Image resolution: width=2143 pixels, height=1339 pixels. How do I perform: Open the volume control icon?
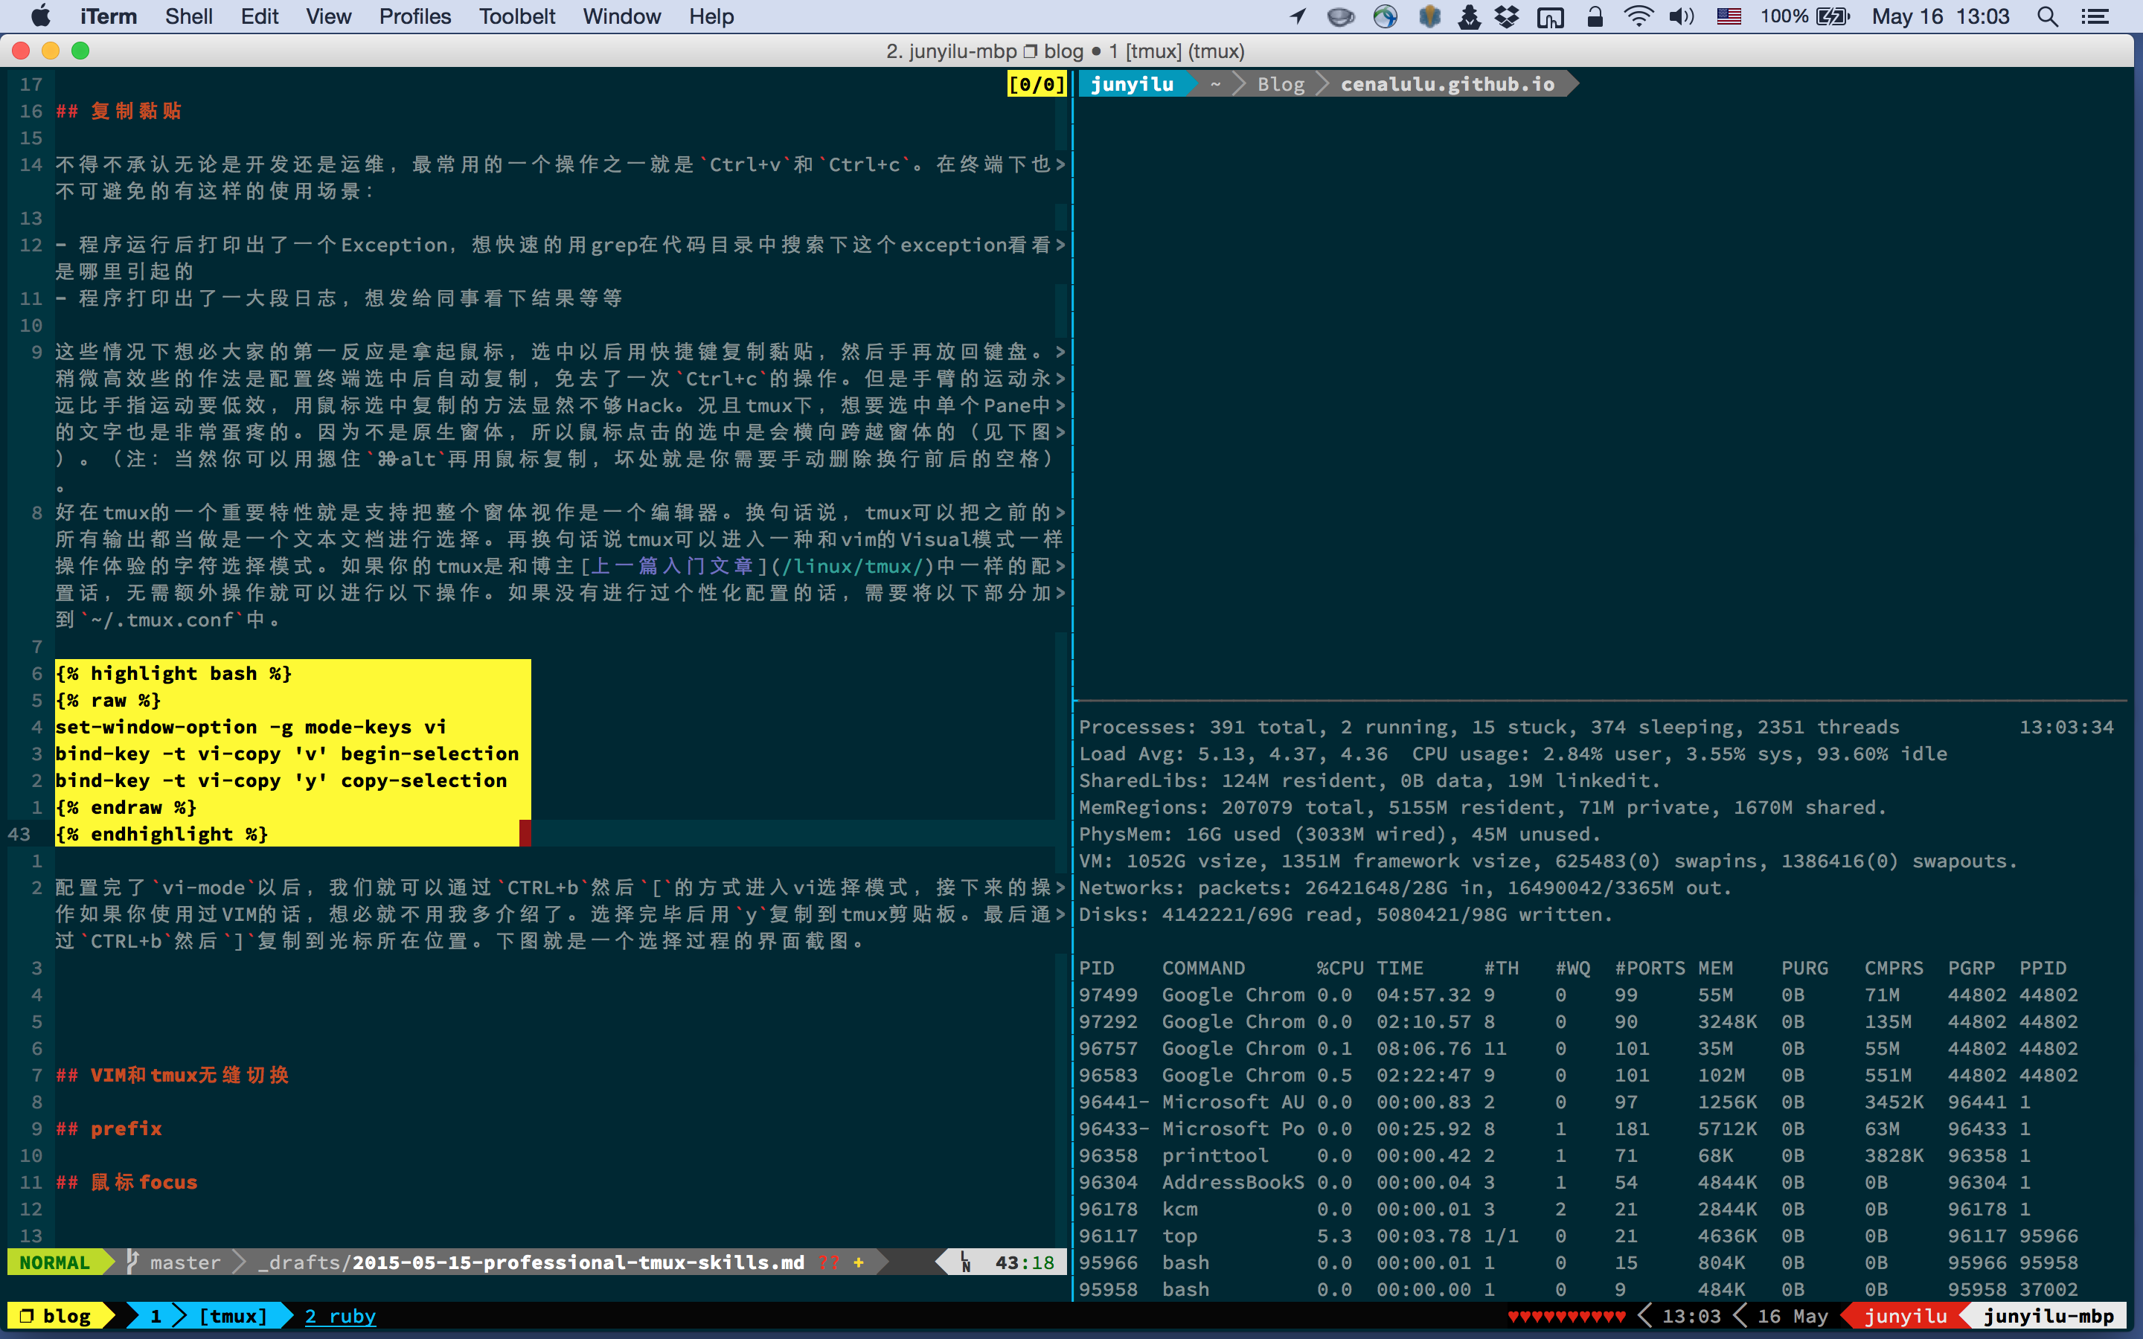pos(1681,16)
